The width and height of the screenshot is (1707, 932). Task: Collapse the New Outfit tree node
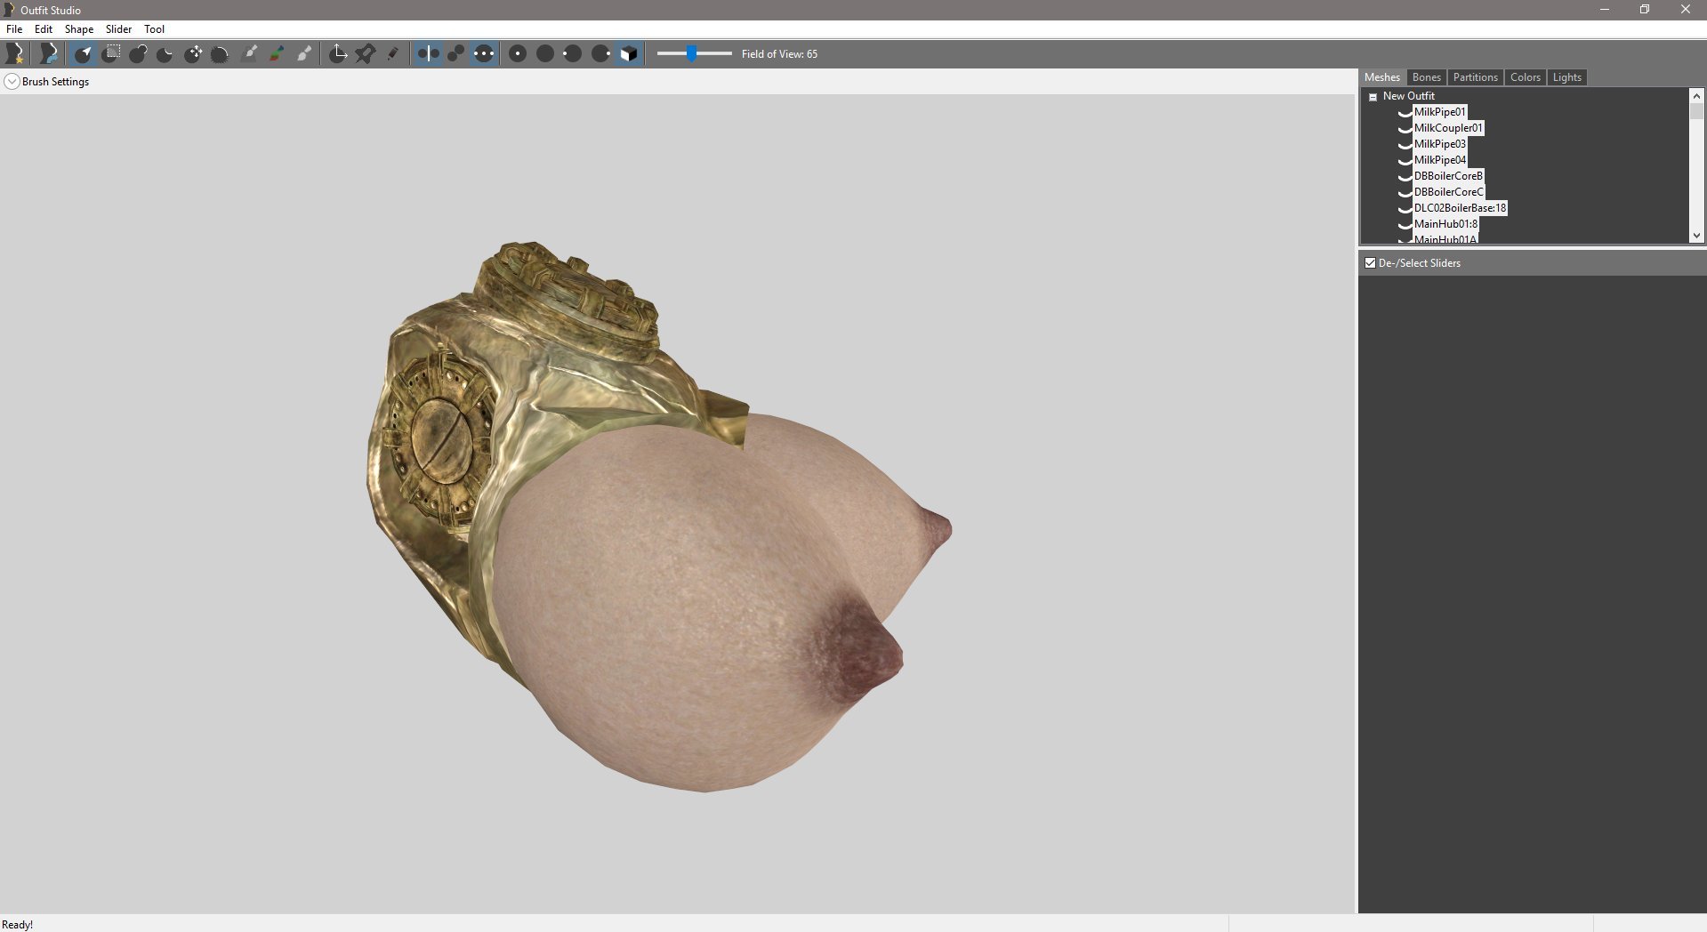click(x=1373, y=96)
